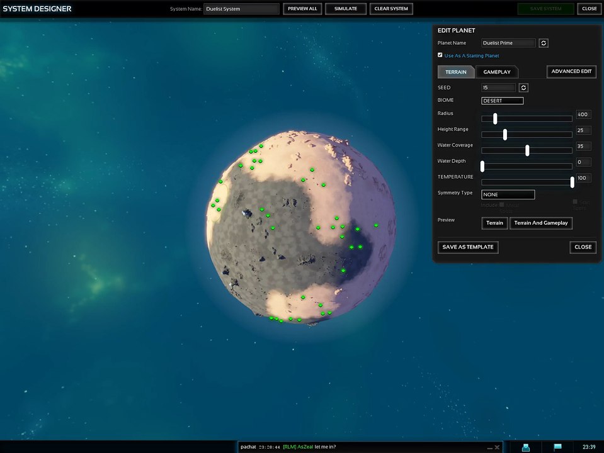Select the TERRAIN tab
604x453 pixels.
click(456, 72)
